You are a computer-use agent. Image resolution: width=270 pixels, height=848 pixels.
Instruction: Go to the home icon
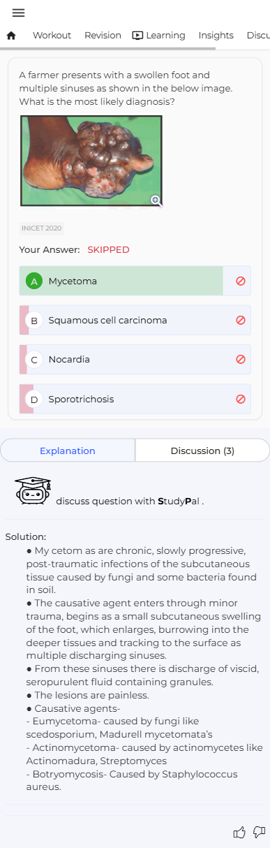(11, 35)
